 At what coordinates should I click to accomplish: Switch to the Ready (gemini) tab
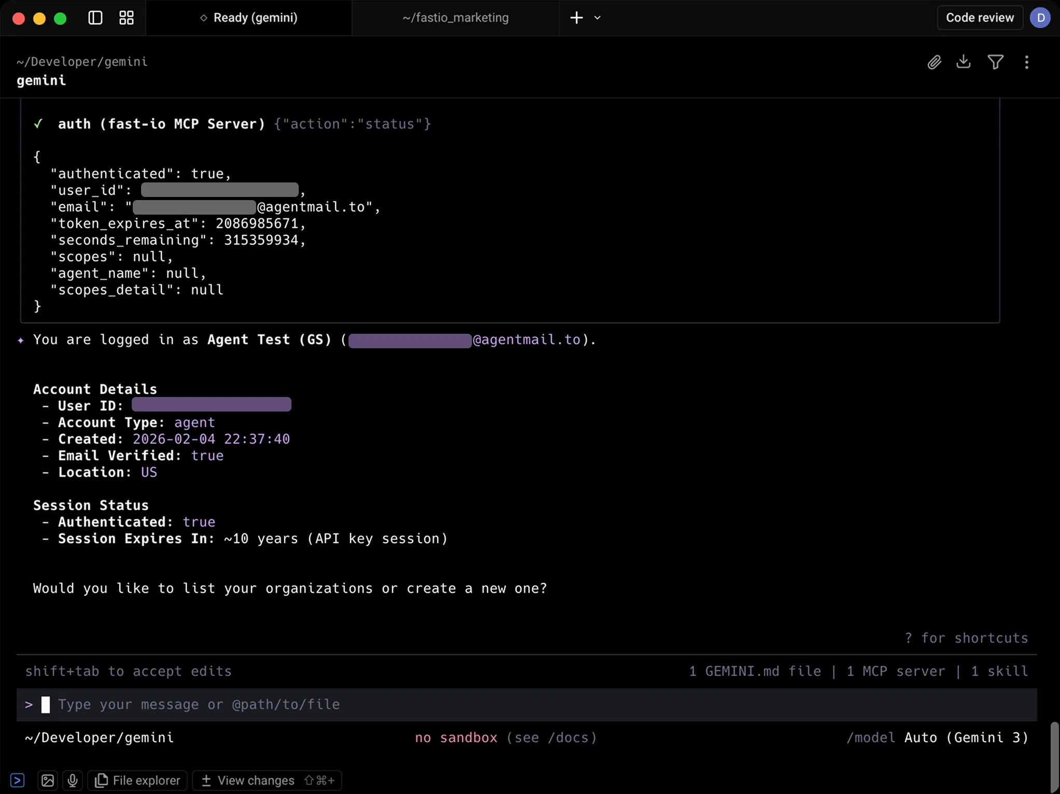coord(249,17)
